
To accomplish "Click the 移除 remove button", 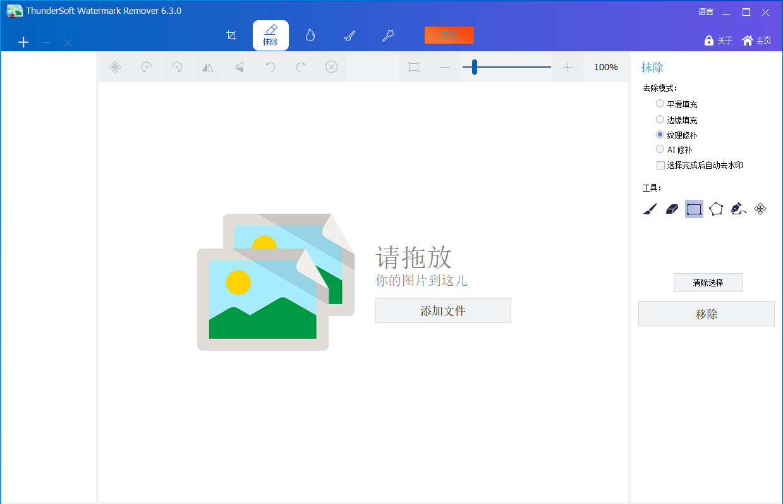I will pyautogui.click(x=706, y=314).
